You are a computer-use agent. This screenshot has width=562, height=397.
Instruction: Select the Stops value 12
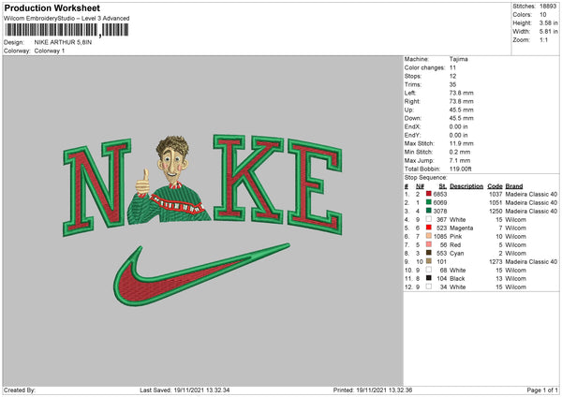point(452,77)
